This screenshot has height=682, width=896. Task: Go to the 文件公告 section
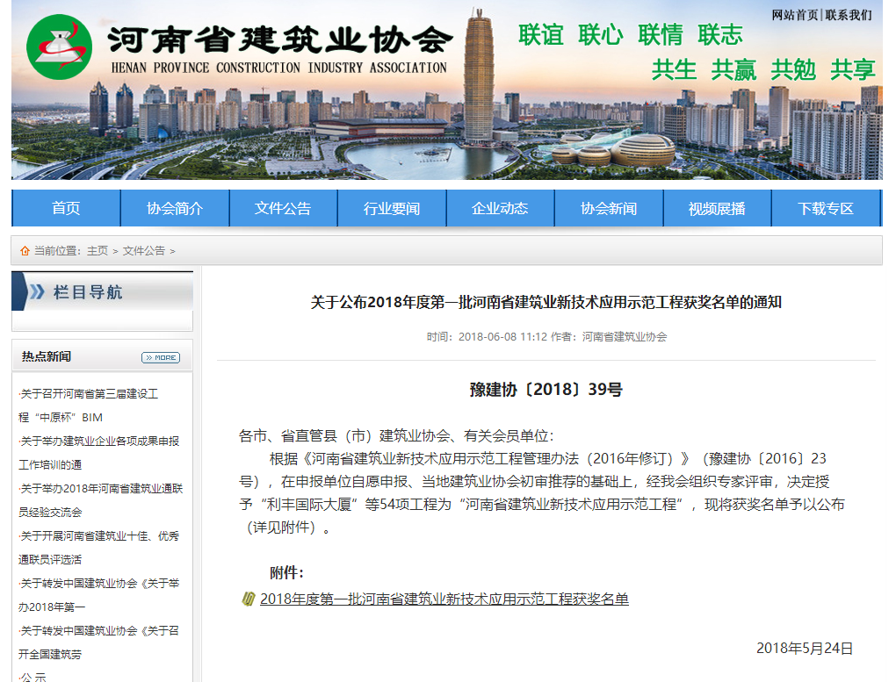coord(283,208)
